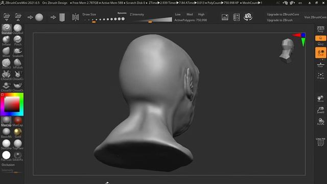Toggle the Dynamic draw size option
The height and width of the screenshot is (184, 327).
coord(122,13)
